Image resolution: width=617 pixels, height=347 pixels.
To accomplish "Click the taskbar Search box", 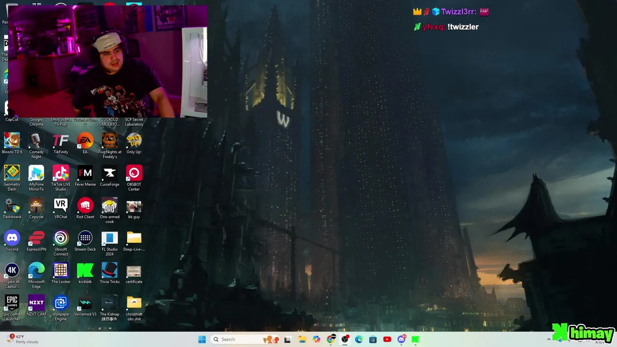I will click(x=246, y=339).
